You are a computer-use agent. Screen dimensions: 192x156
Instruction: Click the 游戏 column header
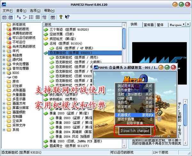coord(83,25)
